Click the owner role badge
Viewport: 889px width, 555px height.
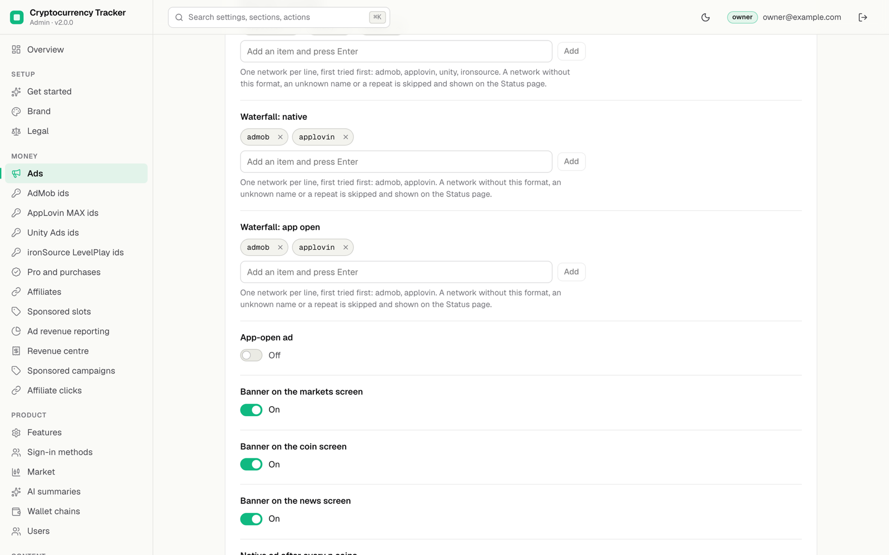[x=742, y=17]
